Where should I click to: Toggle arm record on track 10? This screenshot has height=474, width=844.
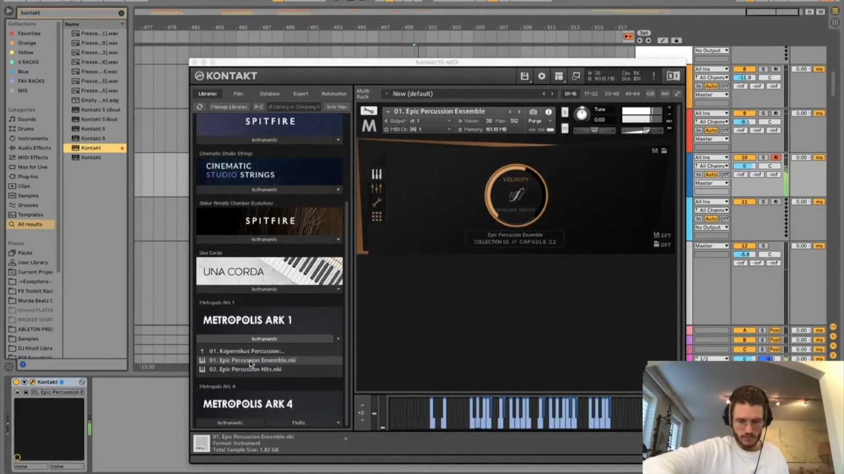pyautogui.click(x=776, y=157)
